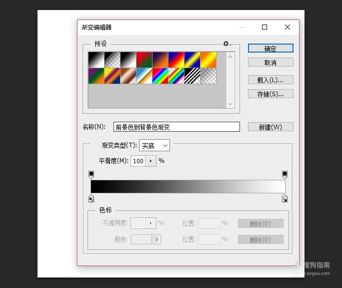This screenshot has width=342, height=288.
Task: Open the 平滑度 slider arrow
Action: (150, 161)
